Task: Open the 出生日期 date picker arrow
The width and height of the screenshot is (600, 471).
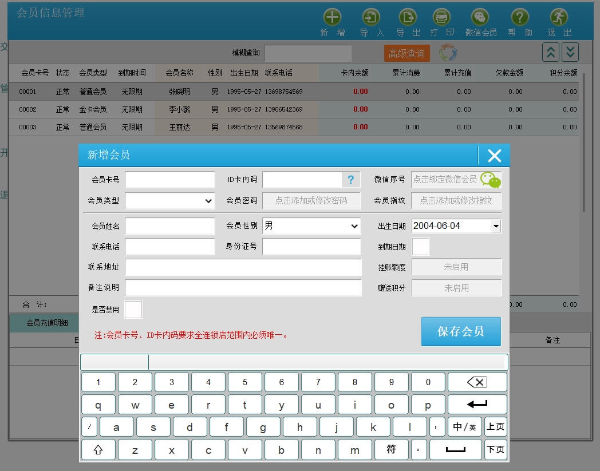Action: tap(496, 227)
